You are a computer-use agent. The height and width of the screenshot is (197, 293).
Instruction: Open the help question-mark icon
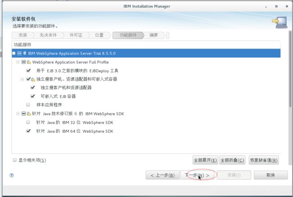click(x=12, y=175)
